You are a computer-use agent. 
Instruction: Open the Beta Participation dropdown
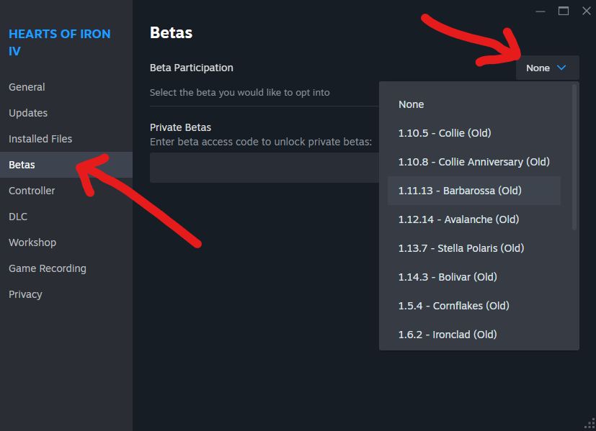click(x=547, y=68)
